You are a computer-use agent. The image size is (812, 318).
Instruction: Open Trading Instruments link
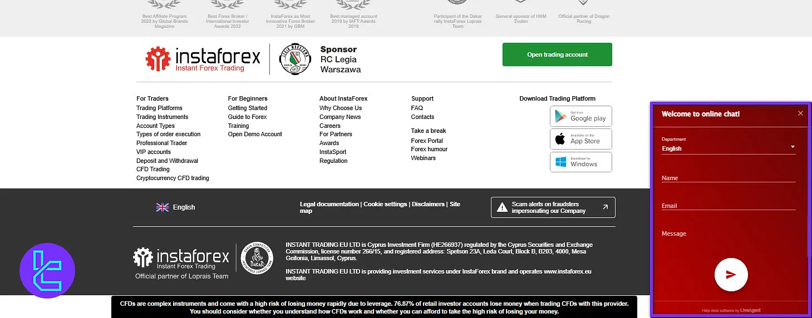pos(162,117)
